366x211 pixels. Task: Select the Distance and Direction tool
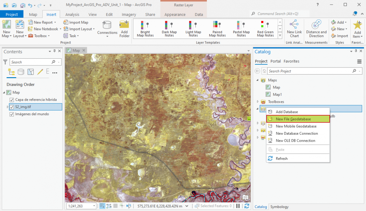316,29
